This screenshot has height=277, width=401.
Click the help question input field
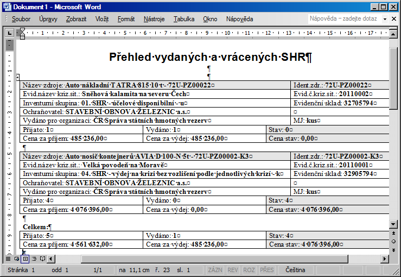[345, 18]
